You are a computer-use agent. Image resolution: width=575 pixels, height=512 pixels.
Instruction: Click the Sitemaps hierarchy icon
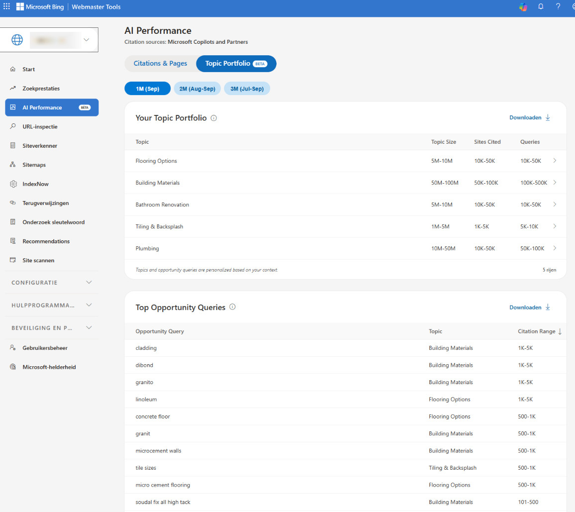point(13,164)
